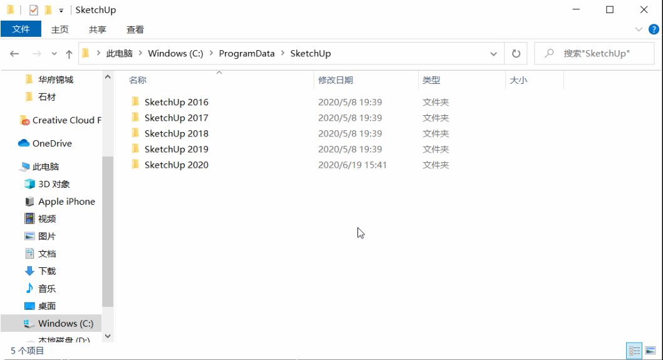Open the Help question mark icon
Image resolution: width=663 pixels, height=360 pixels.
click(654, 29)
